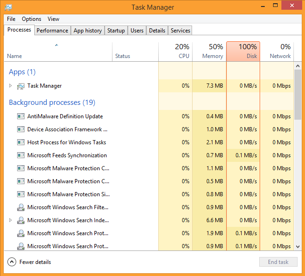Sort processes by the Memory column
The height and width of the screenshot is (276, 305).
[x=209, y=52]
